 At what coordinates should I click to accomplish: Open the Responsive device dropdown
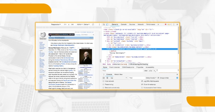(56, 24)
